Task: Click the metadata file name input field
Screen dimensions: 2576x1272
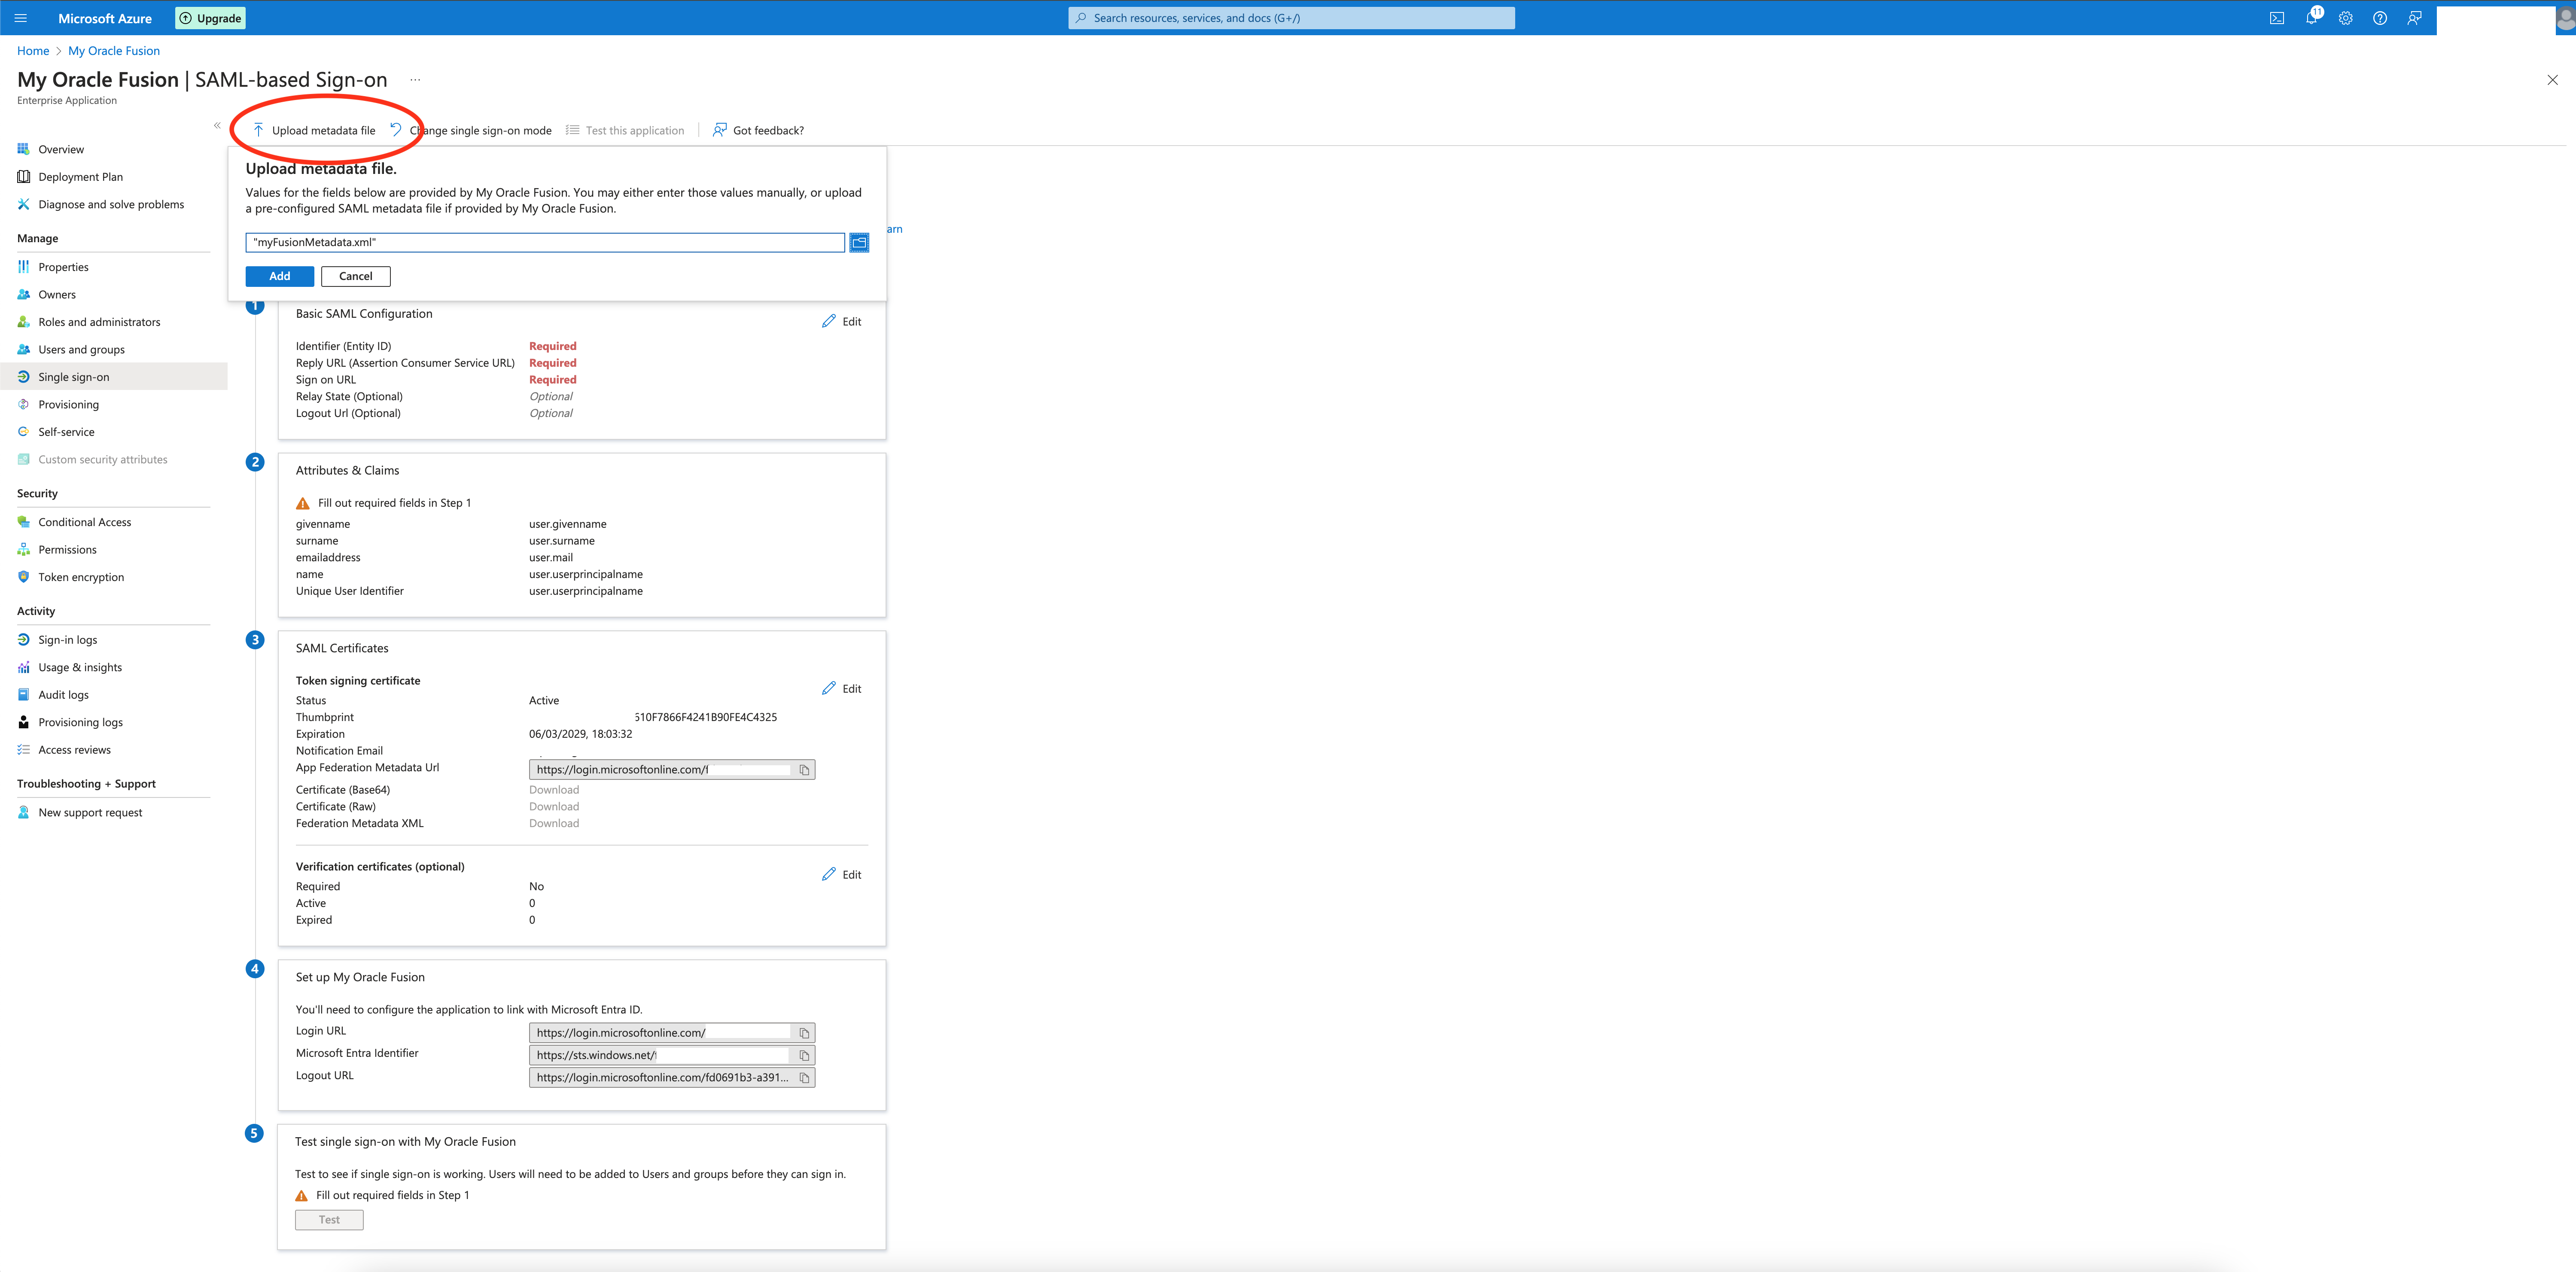Action: (544, 242)
